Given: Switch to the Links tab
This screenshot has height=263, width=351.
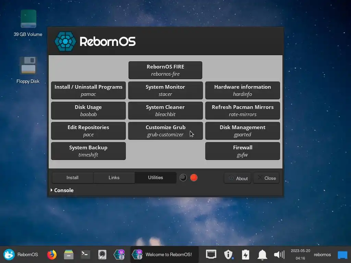Looking at the screenshot, I should [x=114, y=178].
